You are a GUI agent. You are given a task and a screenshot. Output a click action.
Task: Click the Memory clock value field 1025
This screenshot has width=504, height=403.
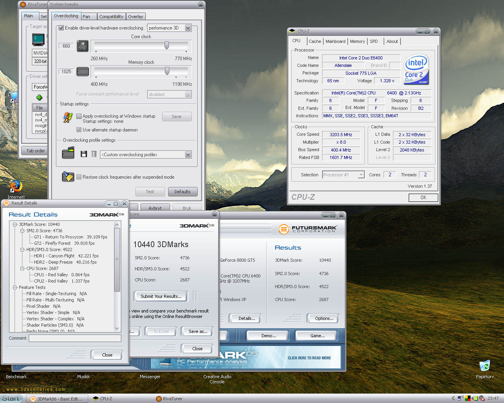(x=66, y=72)
